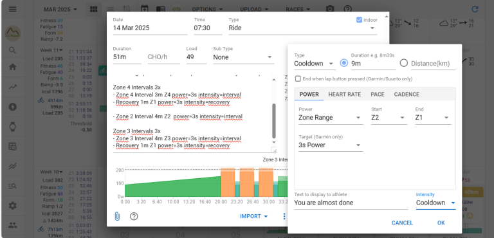Click the bike icon next to 7h13m
The width and height of the screenshot is (494, 238).
pos(41,229)
